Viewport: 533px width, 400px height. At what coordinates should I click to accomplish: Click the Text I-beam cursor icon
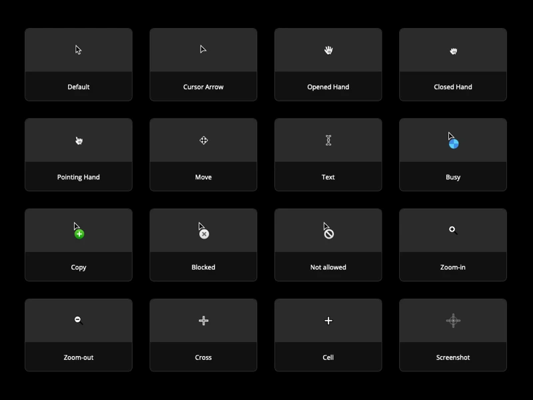(x=328, y=140)
